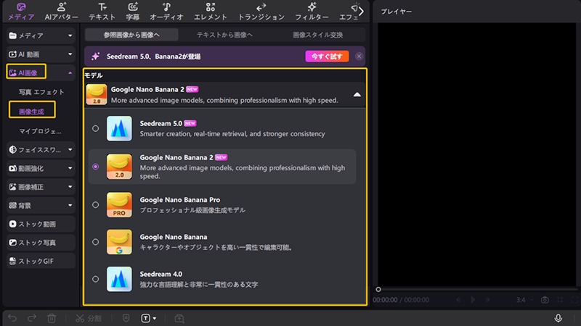Image resolution: width=581 pixels, height=326 pixels.
Task: Click the marker shield icon in toolbar
Action: 126,318
